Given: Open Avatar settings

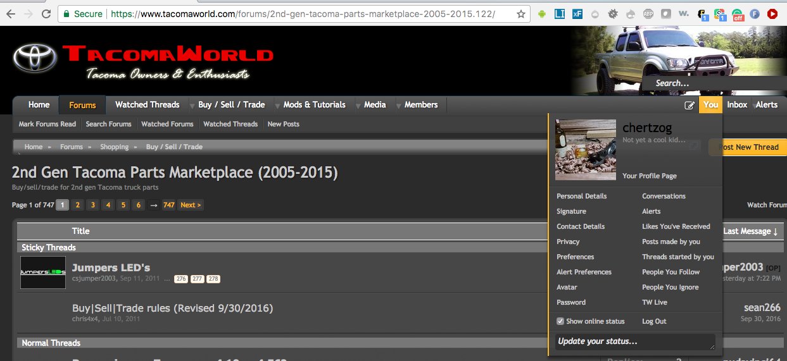Looking at the screenshot, I should point(567,287).
